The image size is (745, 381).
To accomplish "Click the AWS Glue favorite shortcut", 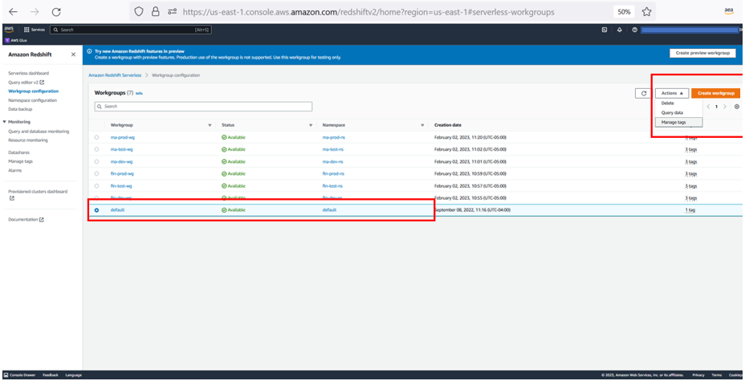I will point(16,40).
